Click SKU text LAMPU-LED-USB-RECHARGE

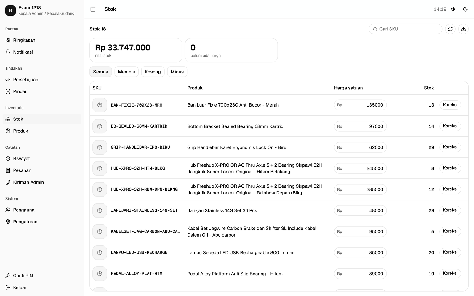tap(139, 252)
